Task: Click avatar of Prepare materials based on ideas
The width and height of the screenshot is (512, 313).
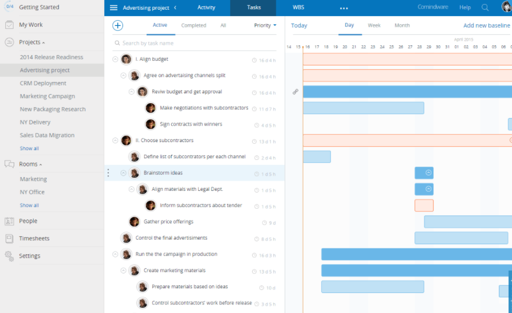Action: (x=143, y=287)
